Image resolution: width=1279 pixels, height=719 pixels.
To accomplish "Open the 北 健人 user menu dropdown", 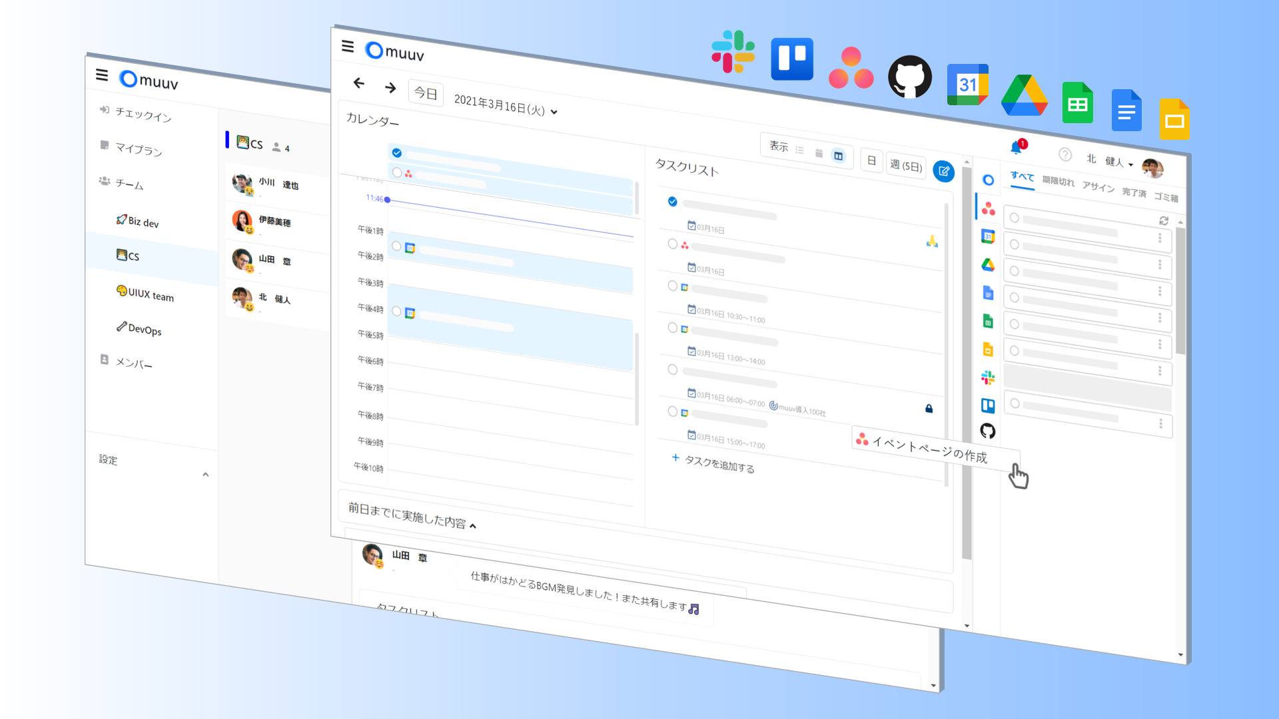I will [1110, 161].
